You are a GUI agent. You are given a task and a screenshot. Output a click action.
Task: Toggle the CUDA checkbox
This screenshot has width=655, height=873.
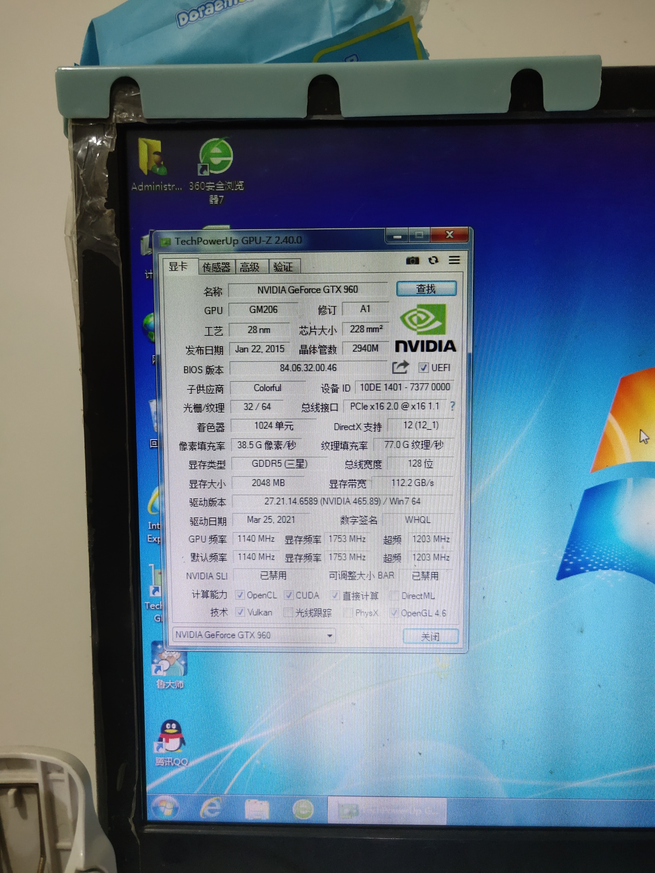coord(289,595)
